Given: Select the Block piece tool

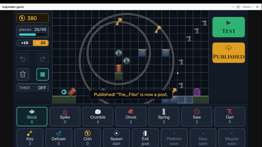Looking at the screenshot, I should click(x=32, y=116).
